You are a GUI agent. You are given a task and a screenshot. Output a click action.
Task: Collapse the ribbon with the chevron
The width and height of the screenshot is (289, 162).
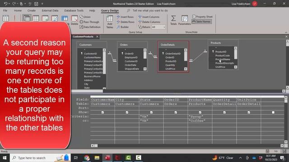(286, 32)
